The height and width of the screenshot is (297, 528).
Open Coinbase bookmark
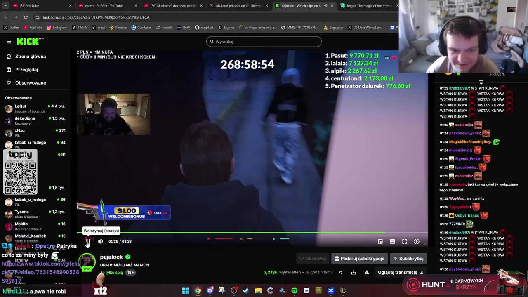[x=141, y=28]
